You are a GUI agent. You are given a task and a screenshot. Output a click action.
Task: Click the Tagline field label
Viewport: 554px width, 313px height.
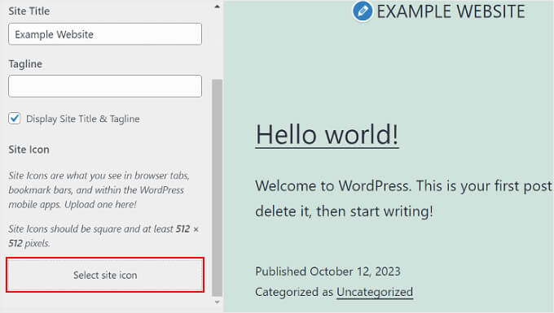click(x=25, y=63)
